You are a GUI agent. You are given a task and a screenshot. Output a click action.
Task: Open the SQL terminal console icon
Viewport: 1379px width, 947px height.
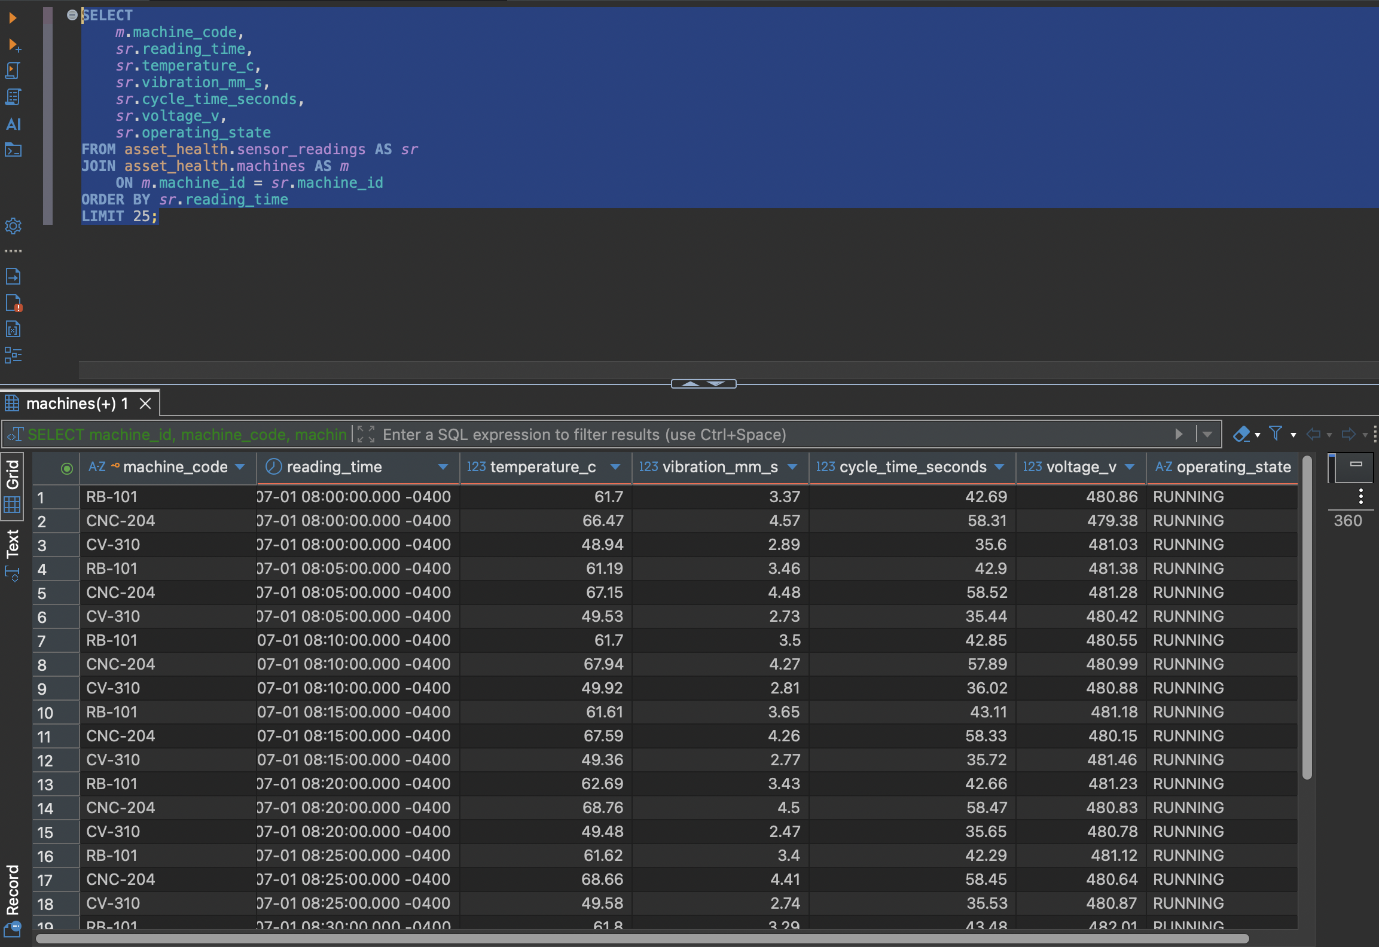[x=13, y=149]
